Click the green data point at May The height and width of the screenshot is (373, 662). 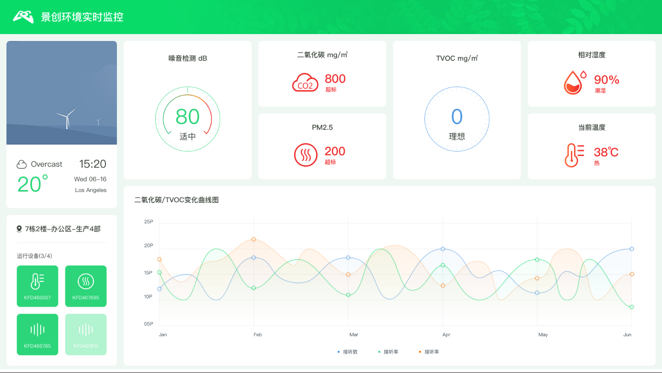[x=537, y=260]
